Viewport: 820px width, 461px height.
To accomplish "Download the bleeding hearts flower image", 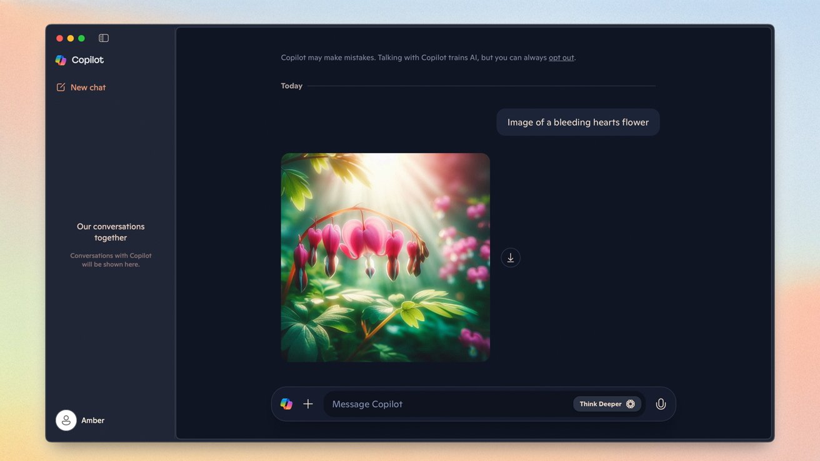I will coord(511,257).
